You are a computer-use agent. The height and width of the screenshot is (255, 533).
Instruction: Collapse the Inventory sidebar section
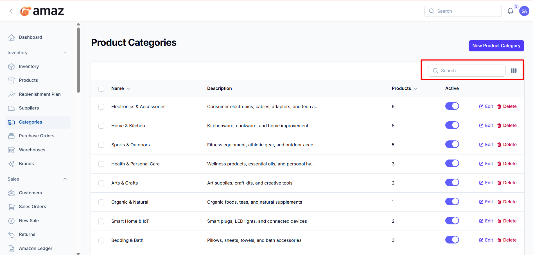(x=65, y=53)
